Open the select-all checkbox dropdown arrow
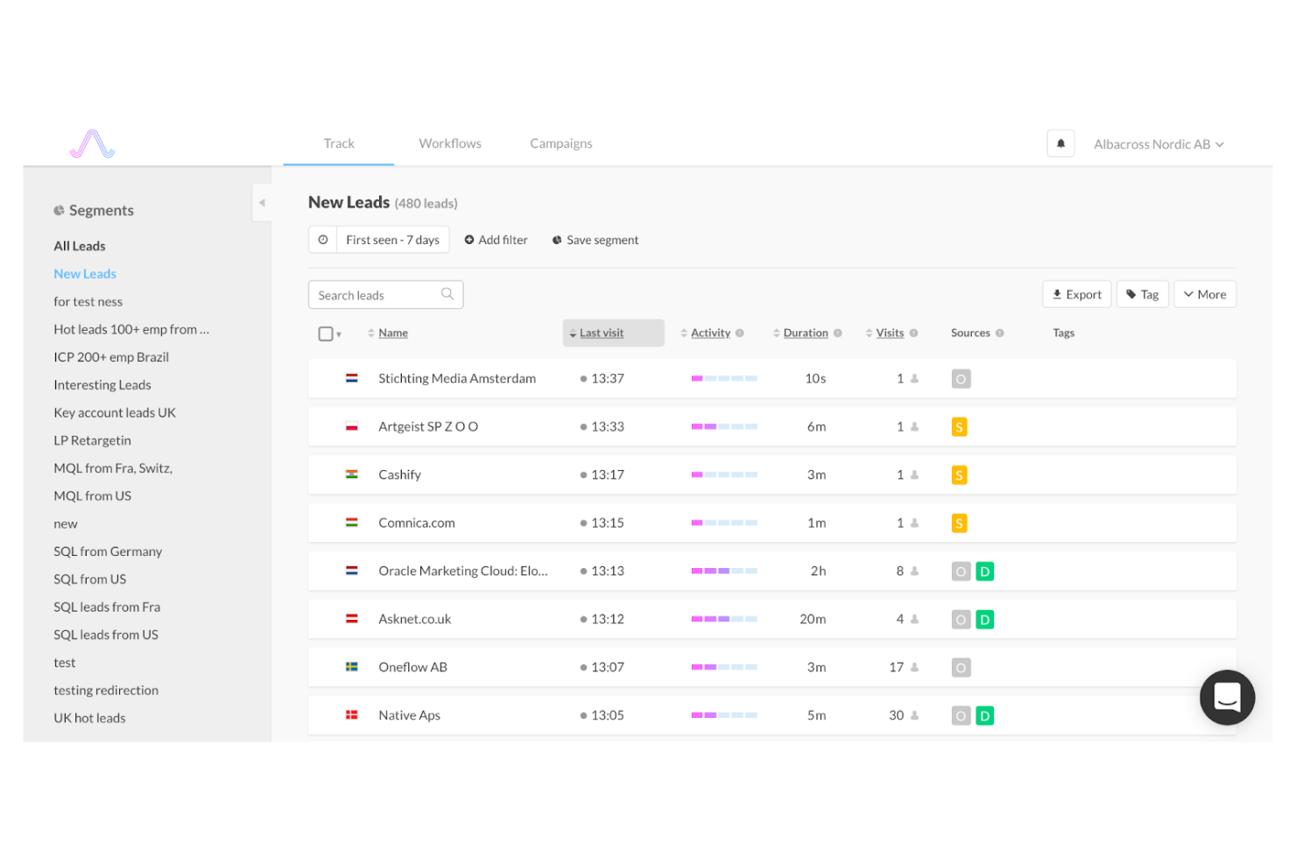The width and height of the screenshot is (1296, 864). click(339, 334)
